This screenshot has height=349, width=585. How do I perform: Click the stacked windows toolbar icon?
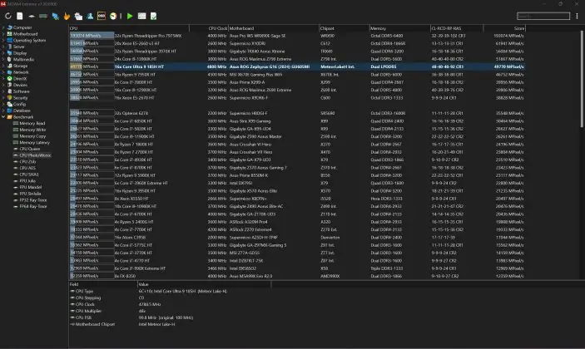coord(78,16)
